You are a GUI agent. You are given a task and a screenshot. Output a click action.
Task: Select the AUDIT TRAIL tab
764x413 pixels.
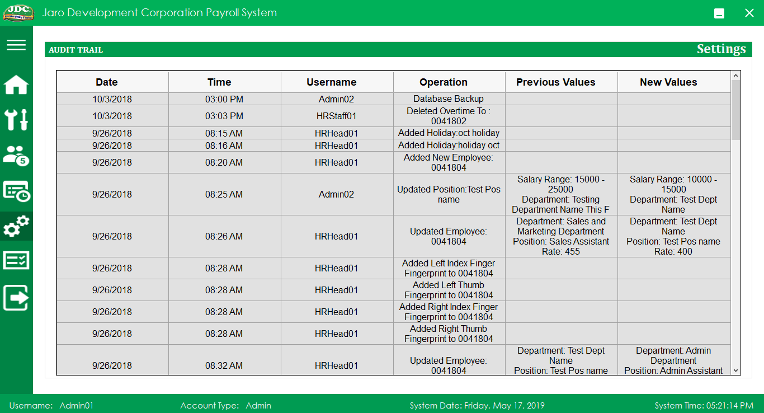tap(76, 49)
